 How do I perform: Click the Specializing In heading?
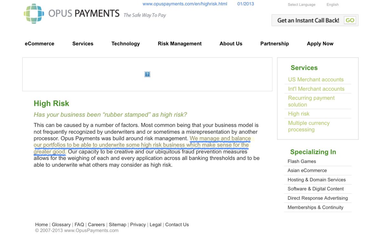pyautogui.click(x=313, y=152)
